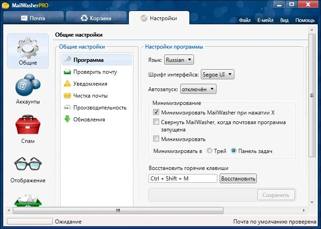Click the Обновления green arrow icon
Viewport: 321px width, 229px height.
[x=67, y=119]
